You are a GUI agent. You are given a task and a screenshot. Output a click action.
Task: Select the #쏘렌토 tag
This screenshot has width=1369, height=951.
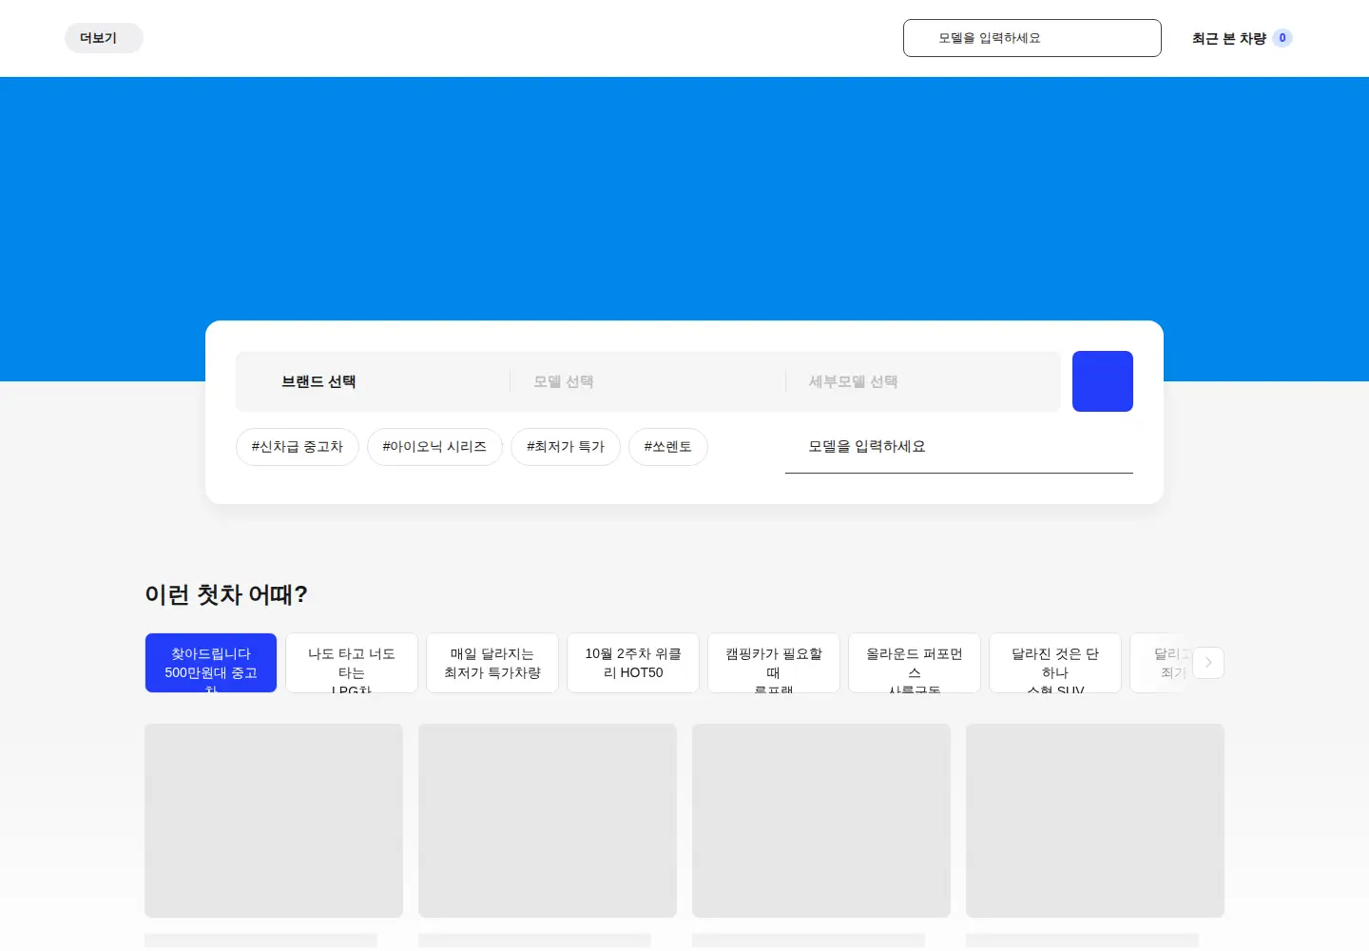coord(668,447)
